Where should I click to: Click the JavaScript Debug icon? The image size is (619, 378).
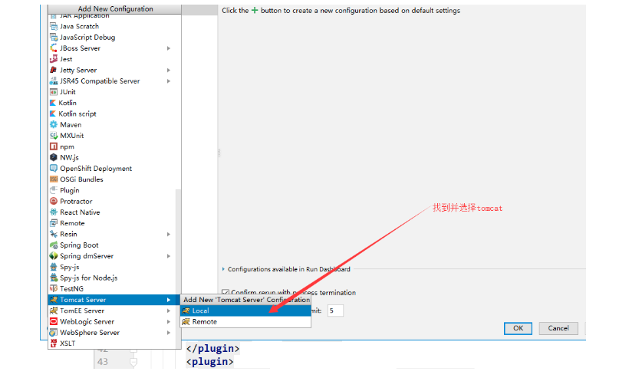click(x=54, y=38)
